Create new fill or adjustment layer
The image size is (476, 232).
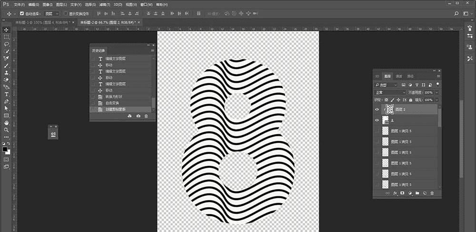[x=410, y=193]
